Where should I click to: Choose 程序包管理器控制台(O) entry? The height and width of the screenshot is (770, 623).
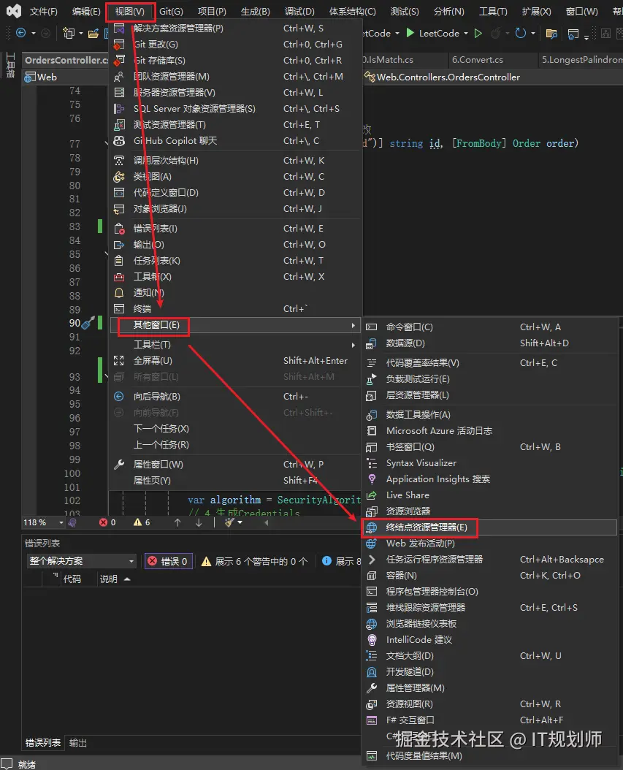pos(490,592)
